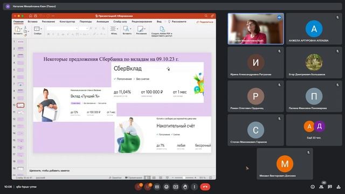Open the font size combo box
Image resolution: width=345 pixels, height=194 pixels.
(x=84, y=29)
